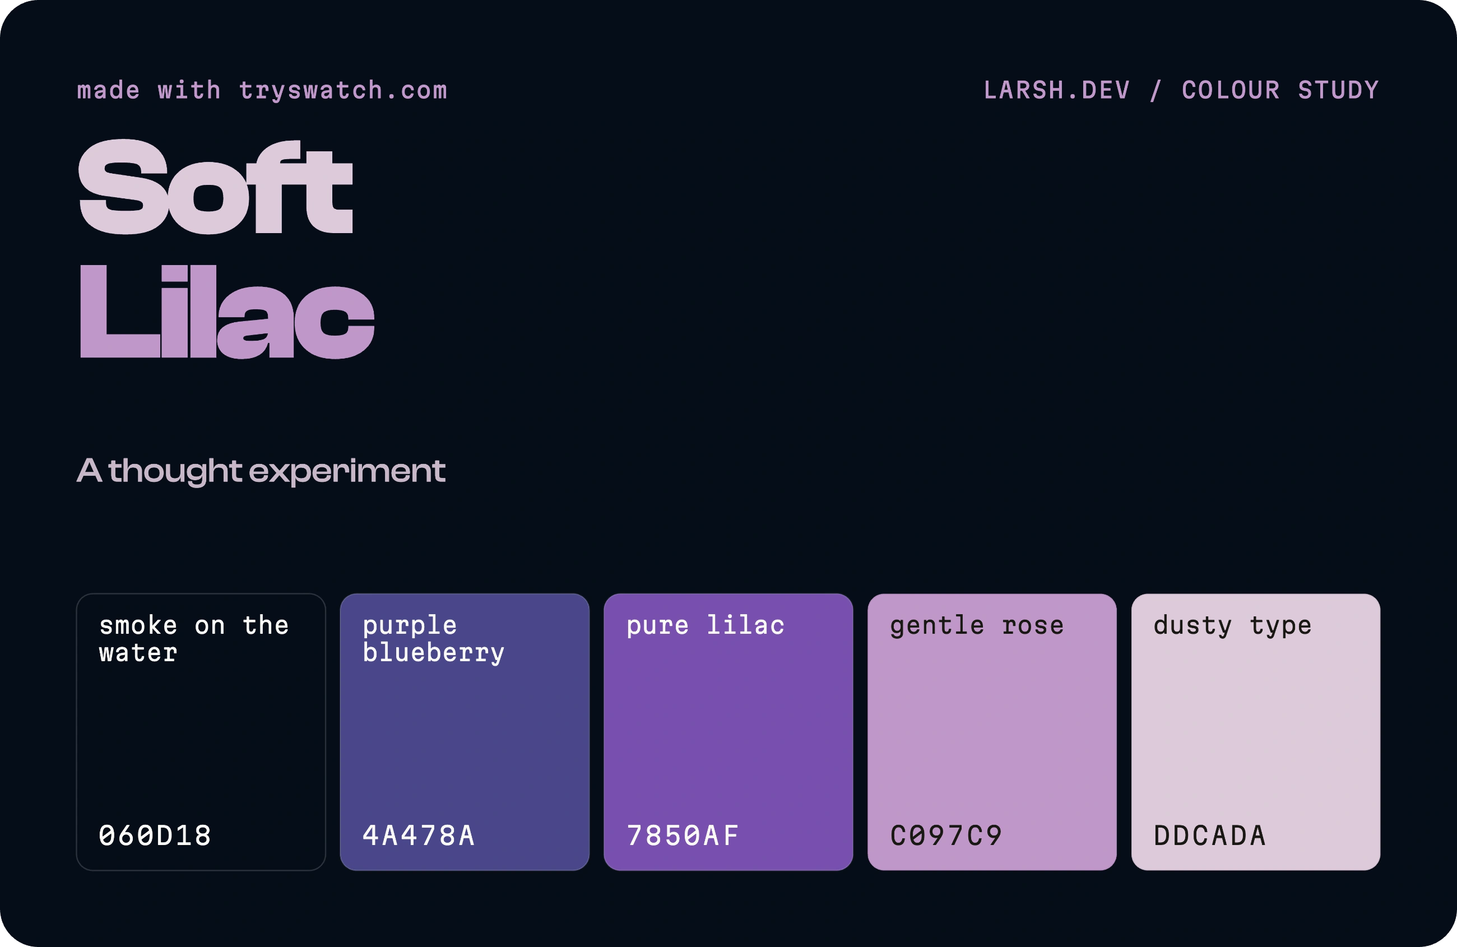Click hex code C097C9
This screenshot has width=1457, height=947.
(946, 835)
